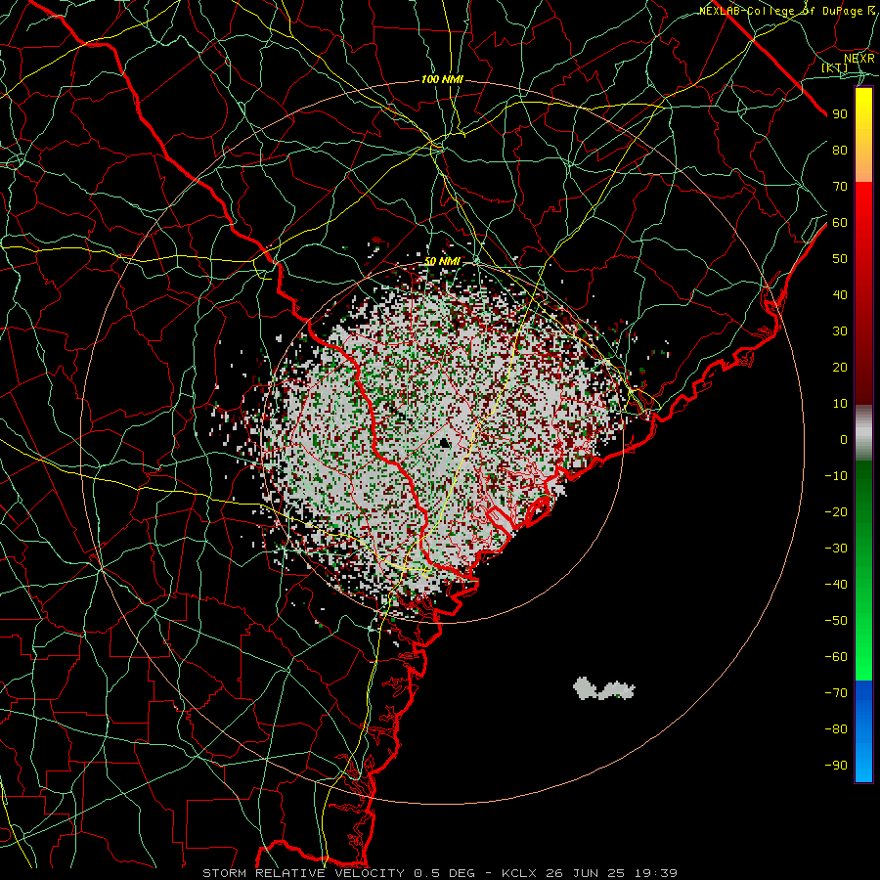Click the positive 90 scale value
Screen dimensions: 880x880
[x=840, y=114]
